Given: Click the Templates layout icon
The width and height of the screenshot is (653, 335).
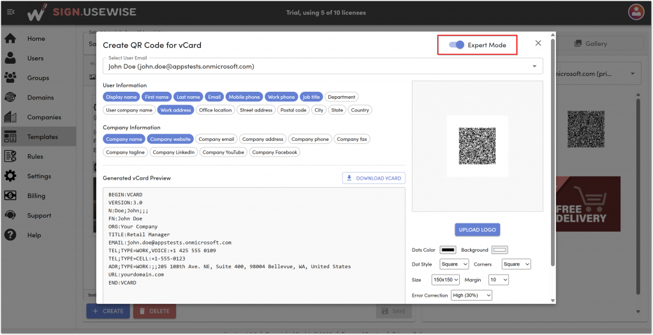Looking at the screenshot, I should click(x=10, y=137).
